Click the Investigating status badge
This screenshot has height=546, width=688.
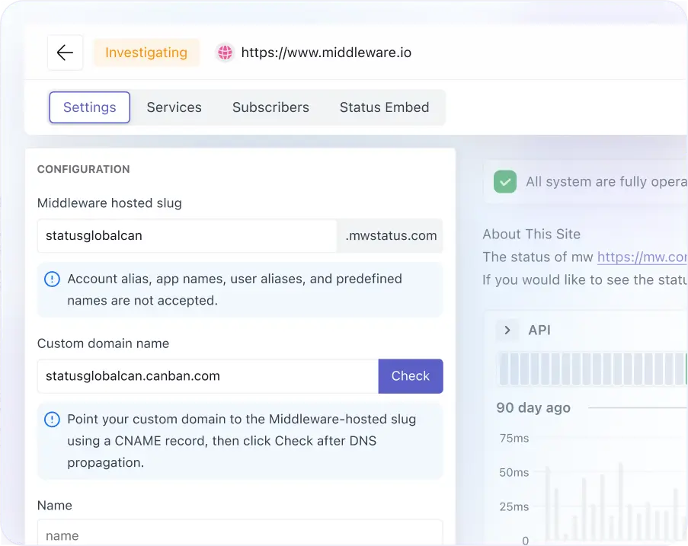point(146,53)
